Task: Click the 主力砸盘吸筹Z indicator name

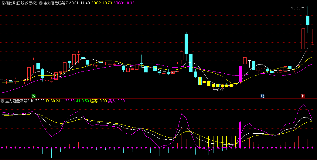Action: (56, 3)
